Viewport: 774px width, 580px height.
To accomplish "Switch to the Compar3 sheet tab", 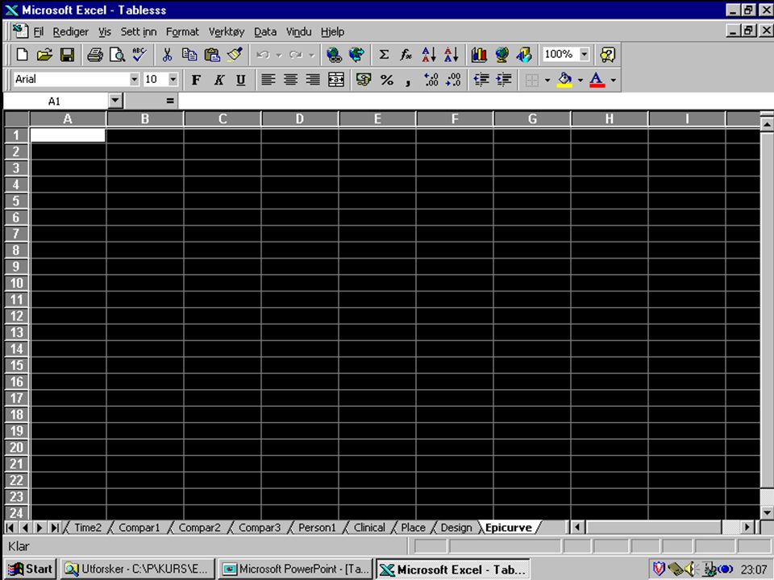I will pos(260,527).
